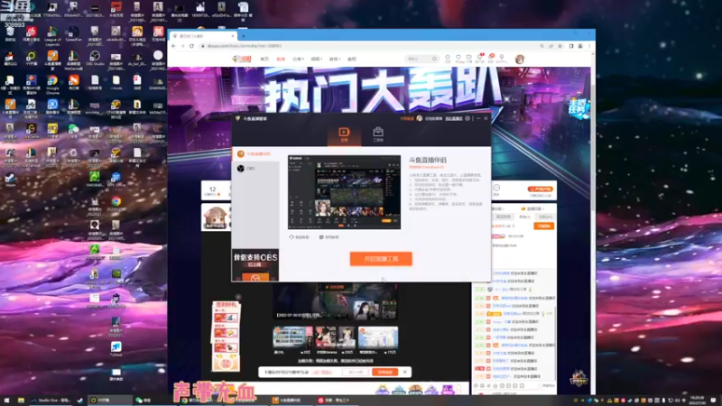Open Chrome's three-dot menu
Image resolution: width=722 pixels, height=406 pixels.
pyautogui.click(x=589, y=46)
